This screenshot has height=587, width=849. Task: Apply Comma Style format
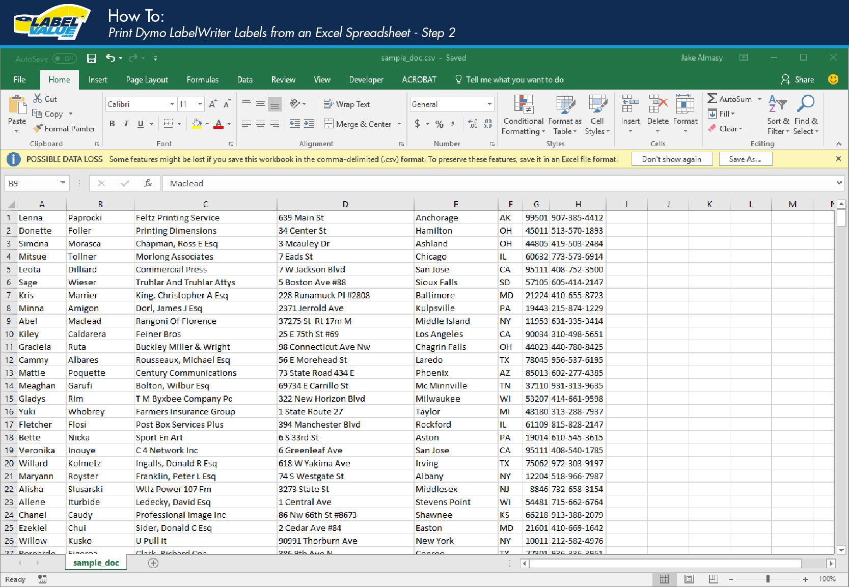tap(453, 124)
